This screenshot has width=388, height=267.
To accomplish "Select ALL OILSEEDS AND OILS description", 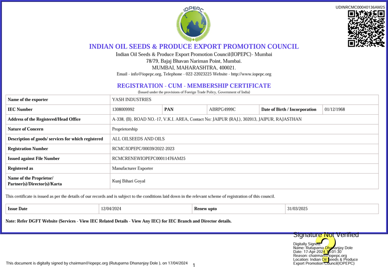I will [x=138, y=139].
